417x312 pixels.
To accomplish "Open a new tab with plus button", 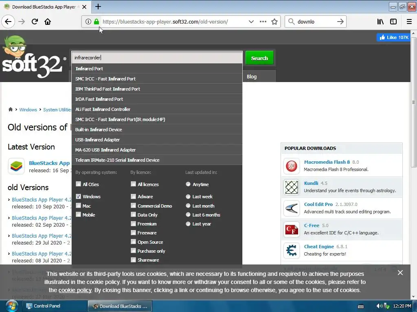I will (98, 6).
